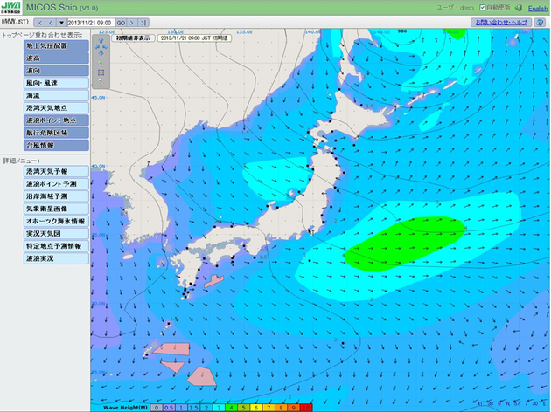This screenshot has height=412, width=551.
Task: Open 港湾天気予報 in detail menu
Action: click(45, 172)
